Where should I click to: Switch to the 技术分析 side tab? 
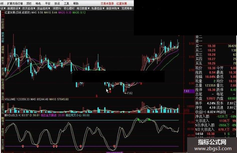[x=3, y=37]
